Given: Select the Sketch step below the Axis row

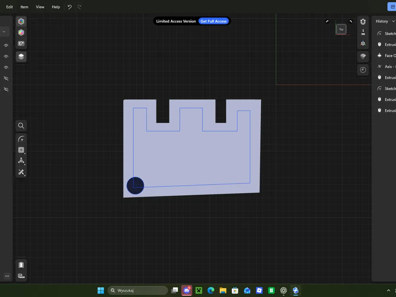Looking at the screenshot, I should pos(386,89).
